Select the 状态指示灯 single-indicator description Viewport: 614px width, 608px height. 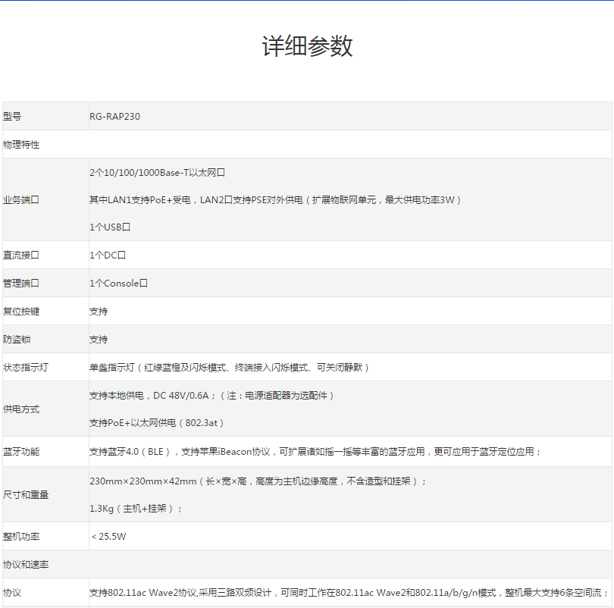click(x=230, y=367)
